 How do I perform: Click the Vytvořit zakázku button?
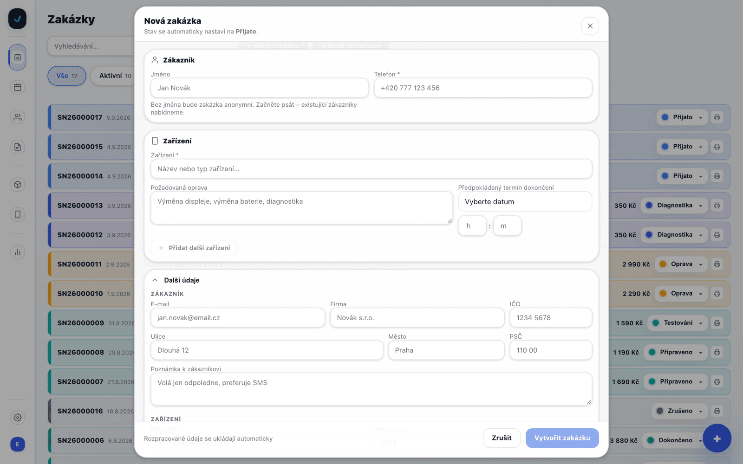coord(562,438)
